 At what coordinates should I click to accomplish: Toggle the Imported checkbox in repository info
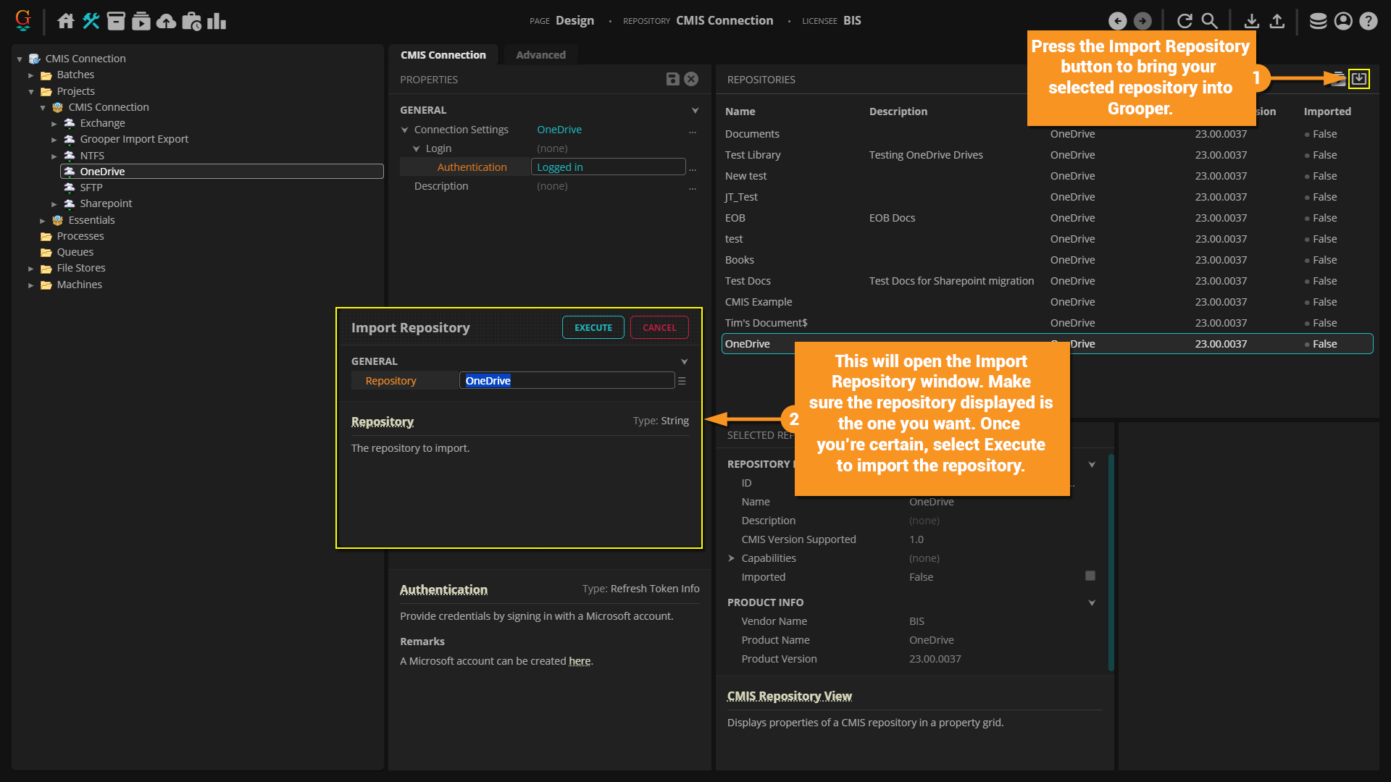tap(1090, 576)
